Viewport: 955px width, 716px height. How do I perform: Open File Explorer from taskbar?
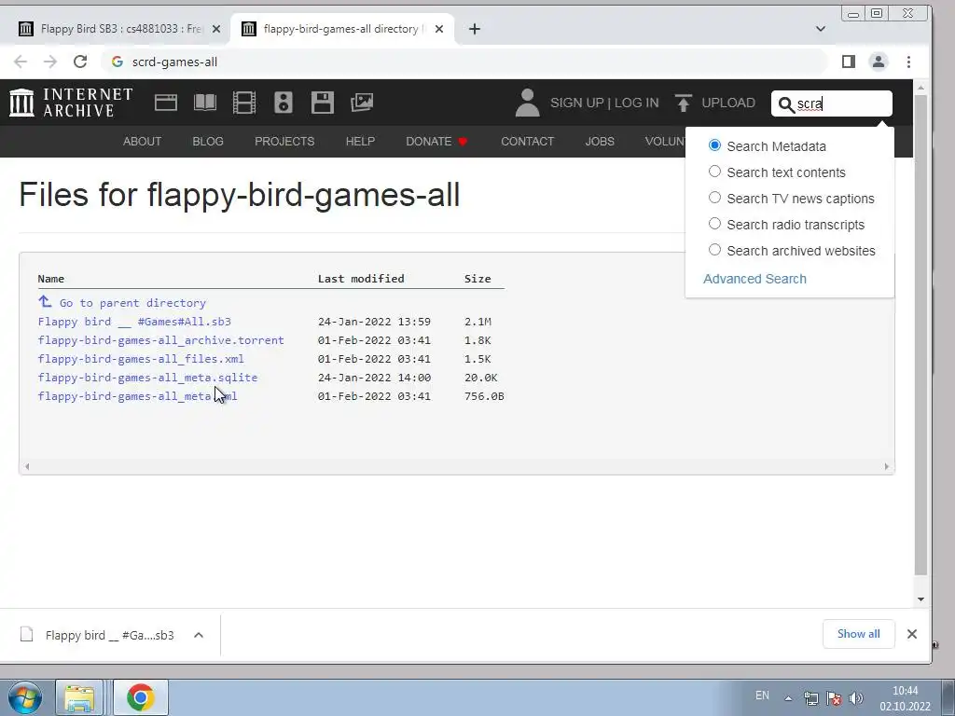(x=79, y=697)
